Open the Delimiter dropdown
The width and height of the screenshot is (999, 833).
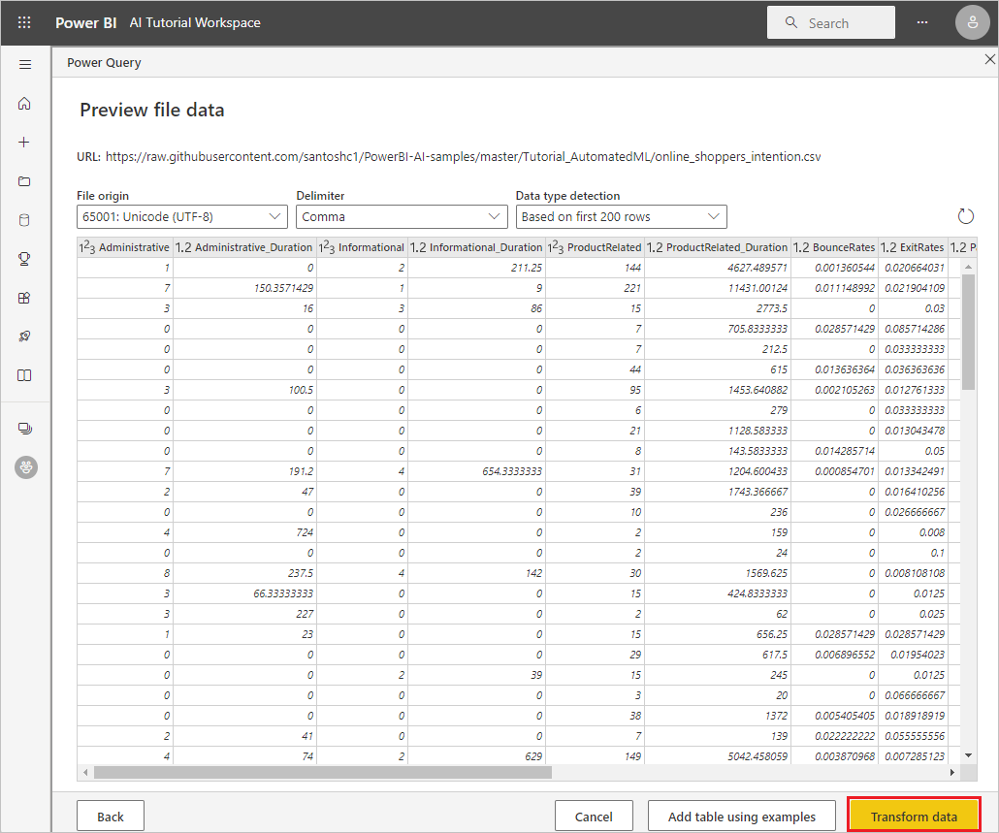(402, 216)
